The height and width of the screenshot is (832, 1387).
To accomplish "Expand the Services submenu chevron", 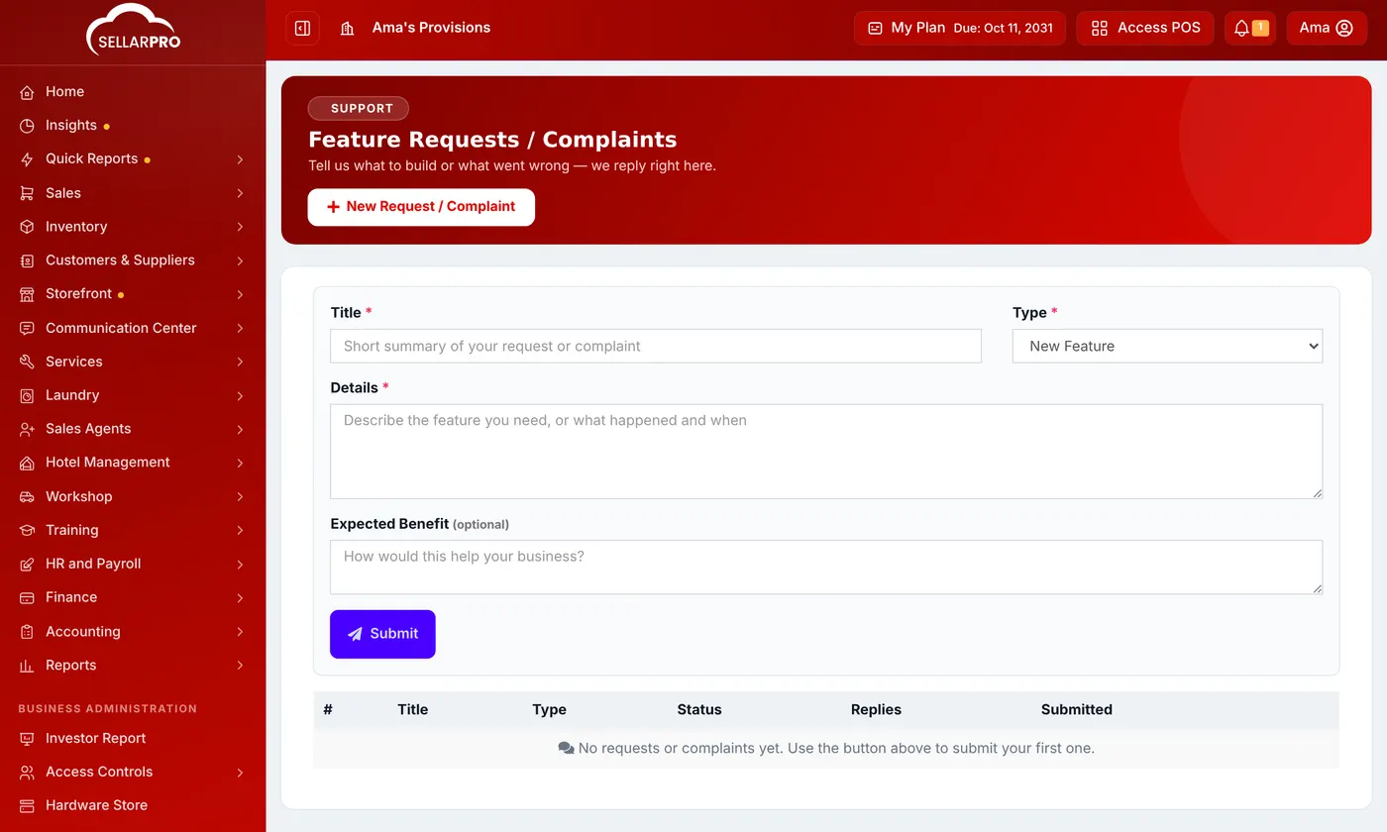I will pyautogui.click(x=240, y=362).
